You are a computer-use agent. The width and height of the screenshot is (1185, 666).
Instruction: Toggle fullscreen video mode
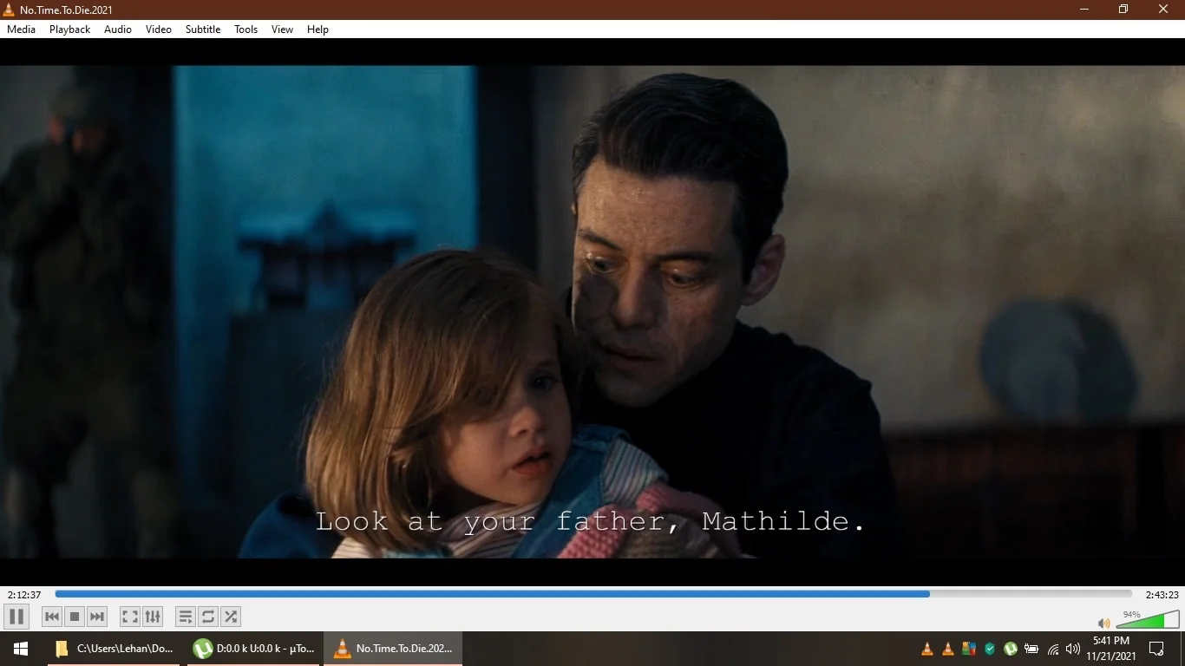pos(130,617)
